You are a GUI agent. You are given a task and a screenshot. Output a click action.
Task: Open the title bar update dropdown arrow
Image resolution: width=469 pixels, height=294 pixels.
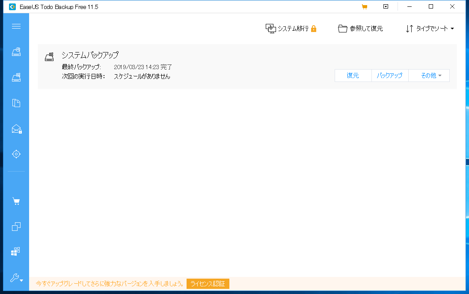point(386,6)
